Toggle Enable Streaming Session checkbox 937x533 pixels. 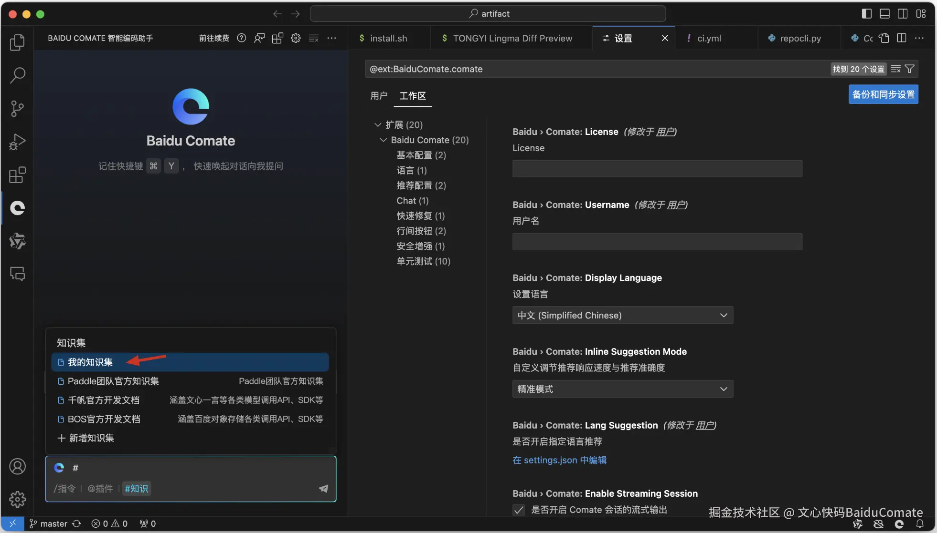(x=519, y=510)
